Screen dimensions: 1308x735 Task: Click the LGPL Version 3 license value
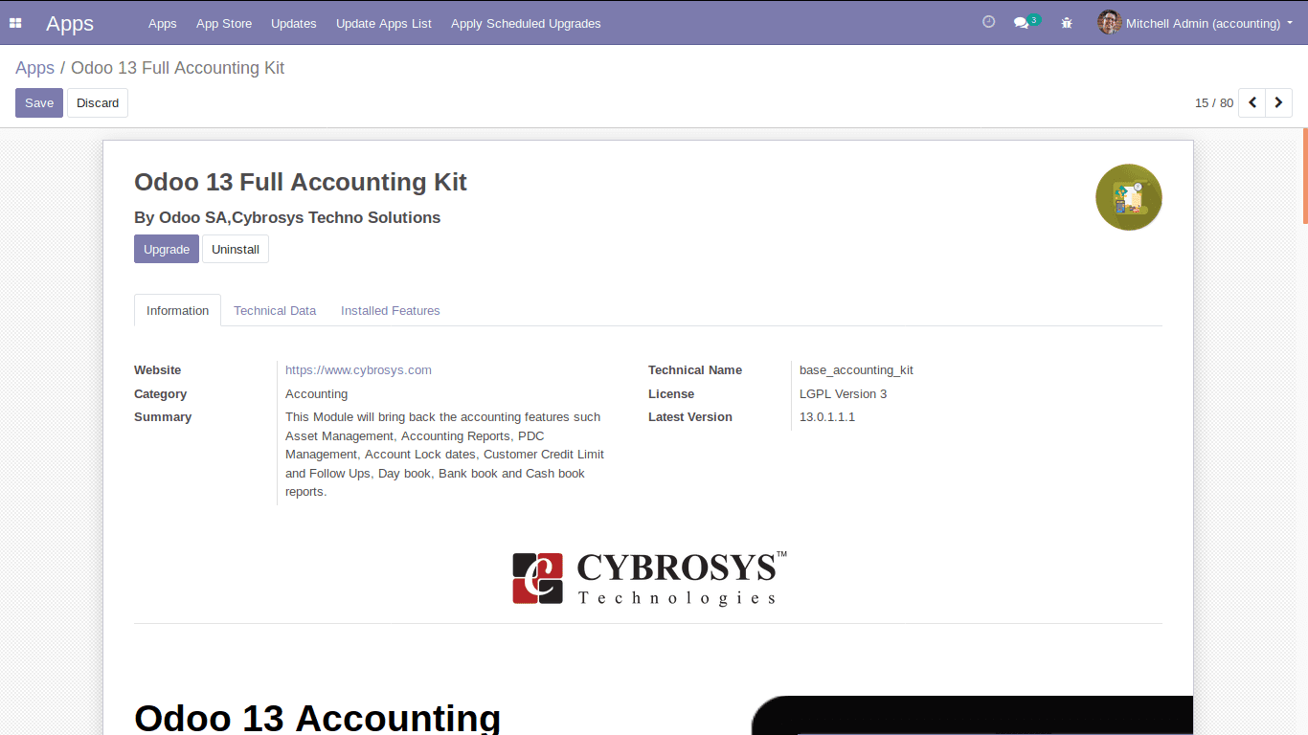click(843, 394)
